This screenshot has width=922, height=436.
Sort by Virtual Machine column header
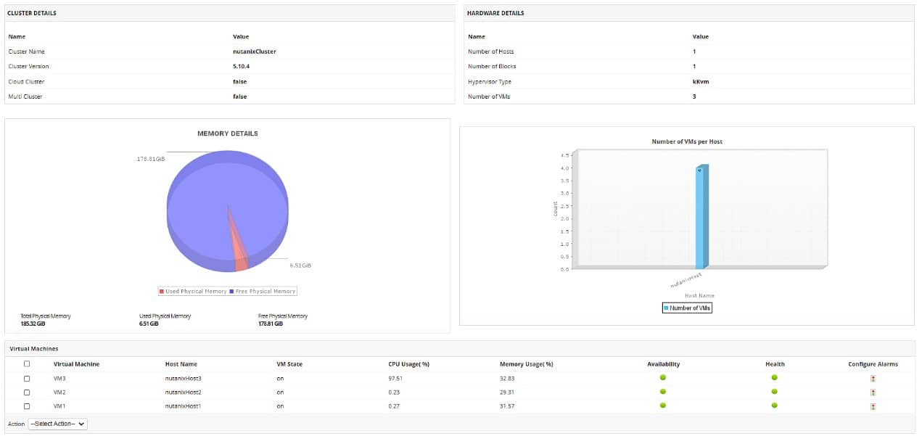click(x=76, y=364)
